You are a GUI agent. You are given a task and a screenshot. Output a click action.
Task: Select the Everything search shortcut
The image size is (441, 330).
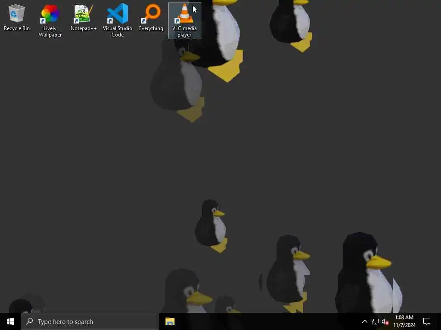pyautogui.click(x=151, y=17)
